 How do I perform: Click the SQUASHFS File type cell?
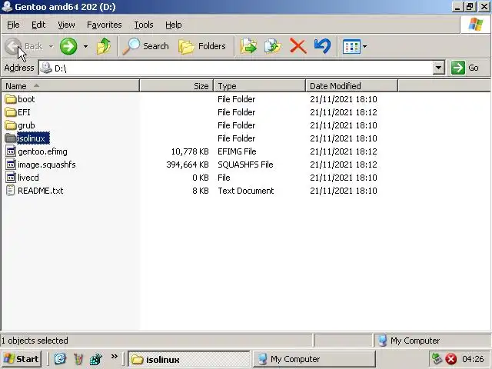point(245,165)
